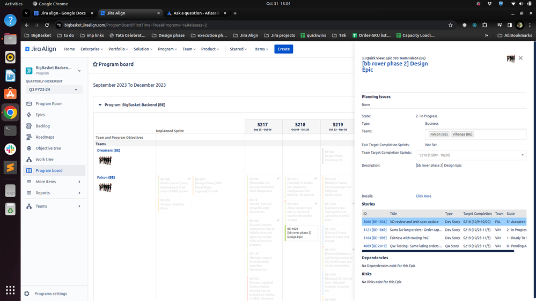The height and width of the screenshot is (301, 536).
Task: Switch to the Jira align Google Docs tab
Action: [64, 13]
